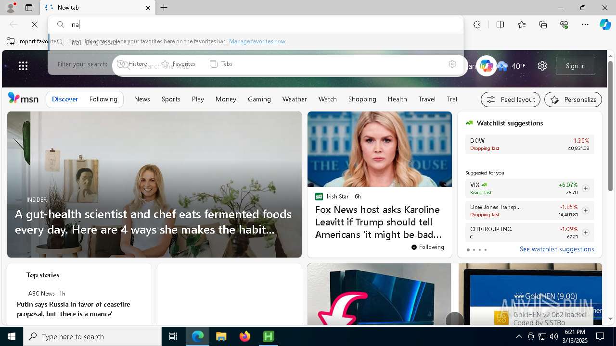The image size is (616, 346).
Task: Open the Weather category
Action: point(295,99)
